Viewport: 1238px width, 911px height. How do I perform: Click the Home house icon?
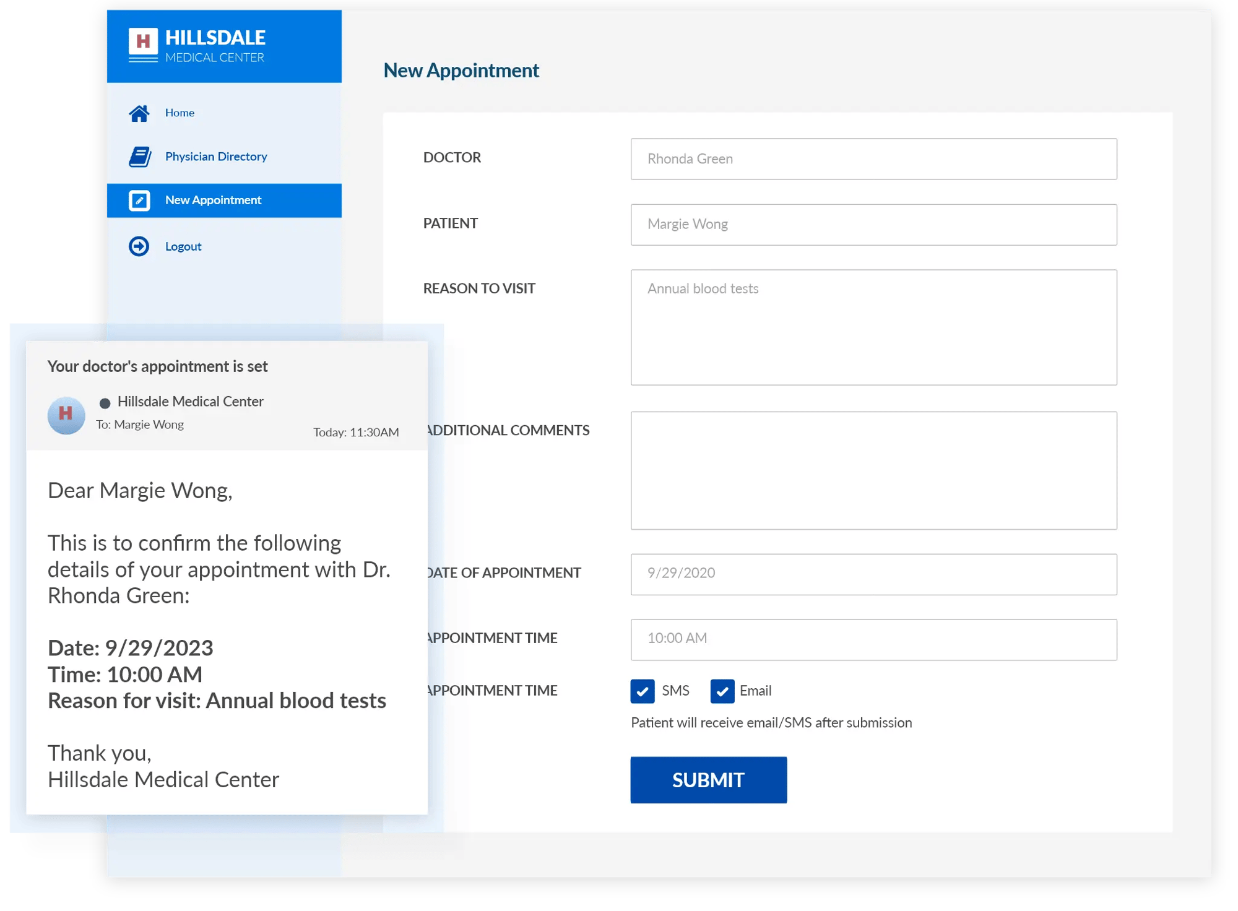point(139,113)
